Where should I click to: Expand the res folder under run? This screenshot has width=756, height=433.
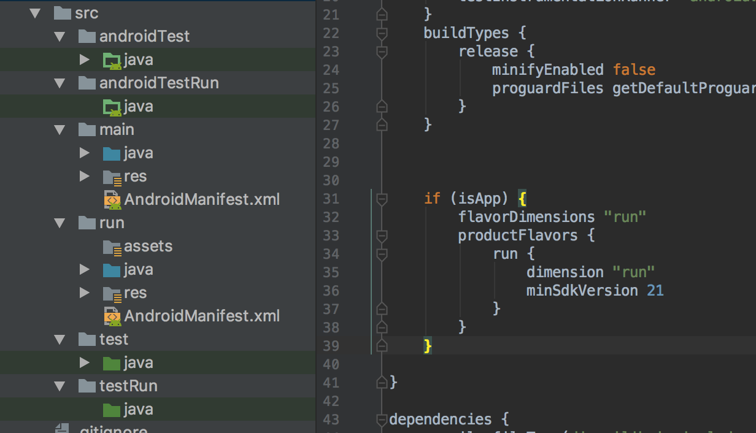pos(85,293)
